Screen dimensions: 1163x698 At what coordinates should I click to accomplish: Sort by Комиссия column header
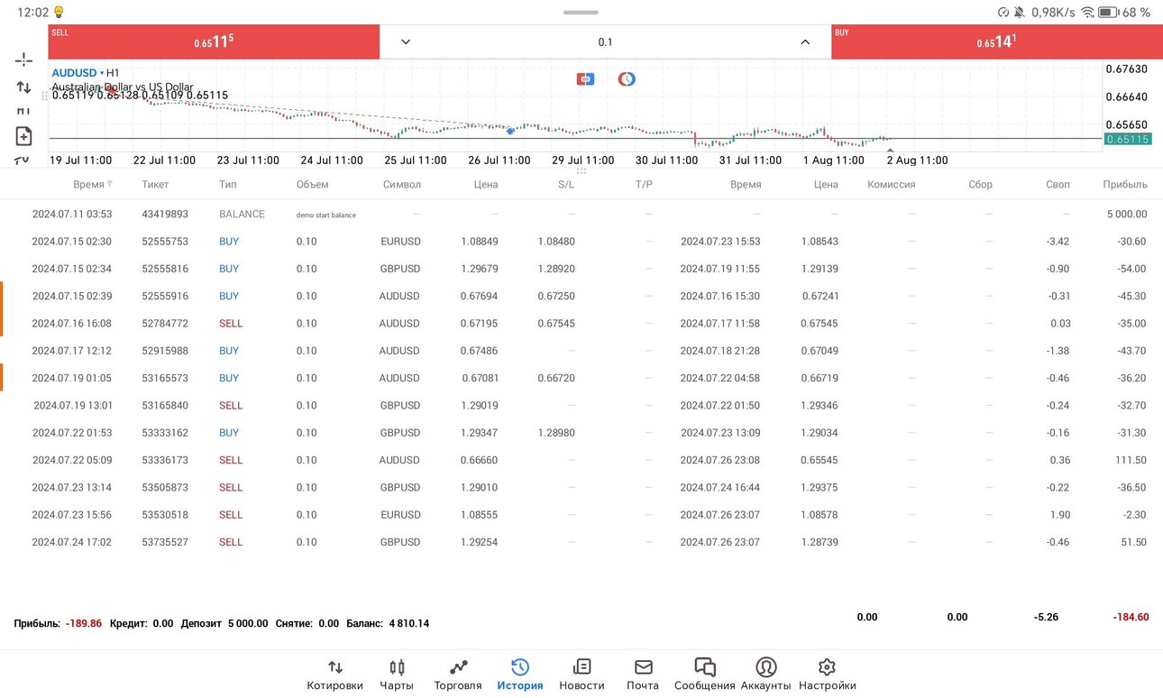[891, 184]
